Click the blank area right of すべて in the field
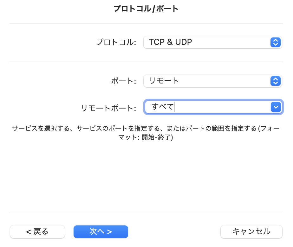Image resolution: width=293 pixels, height=247 pixels. 222,107
